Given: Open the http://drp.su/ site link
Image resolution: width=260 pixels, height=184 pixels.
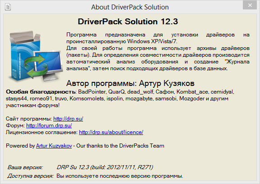Looking at the screenshot, I should pyautogui.click(x=68, y=119).
